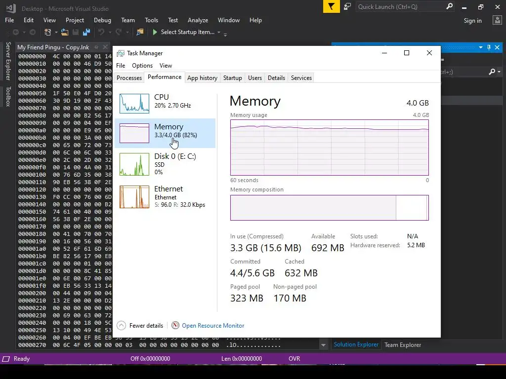Click the Navigate Backward toolbar icon
The width and height of the screenshot is (506, 379).
click(15, 32)
